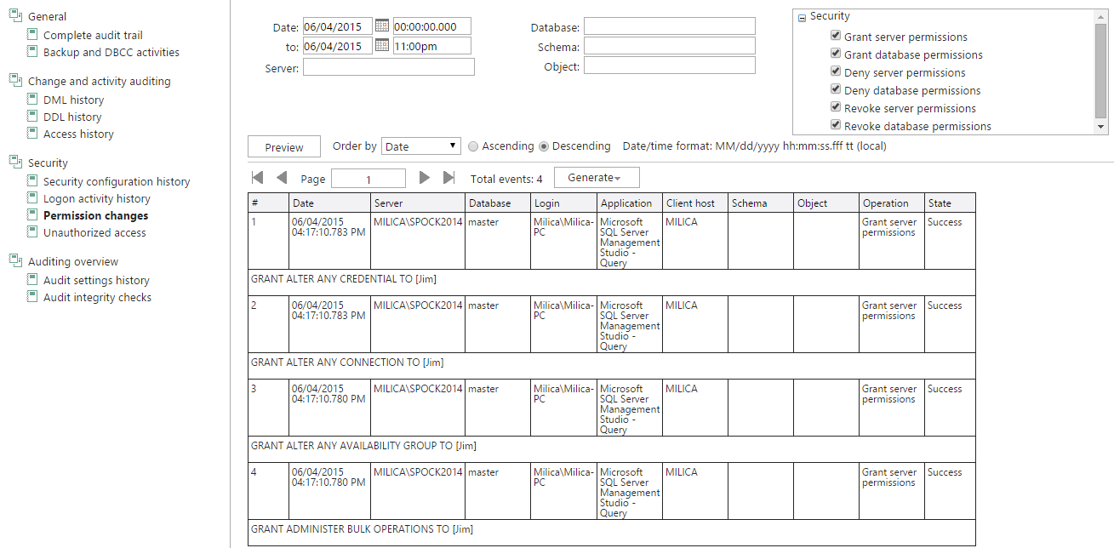Open the Audit settings history report
Screen dimensions: 1114x548
click(96, 280)
